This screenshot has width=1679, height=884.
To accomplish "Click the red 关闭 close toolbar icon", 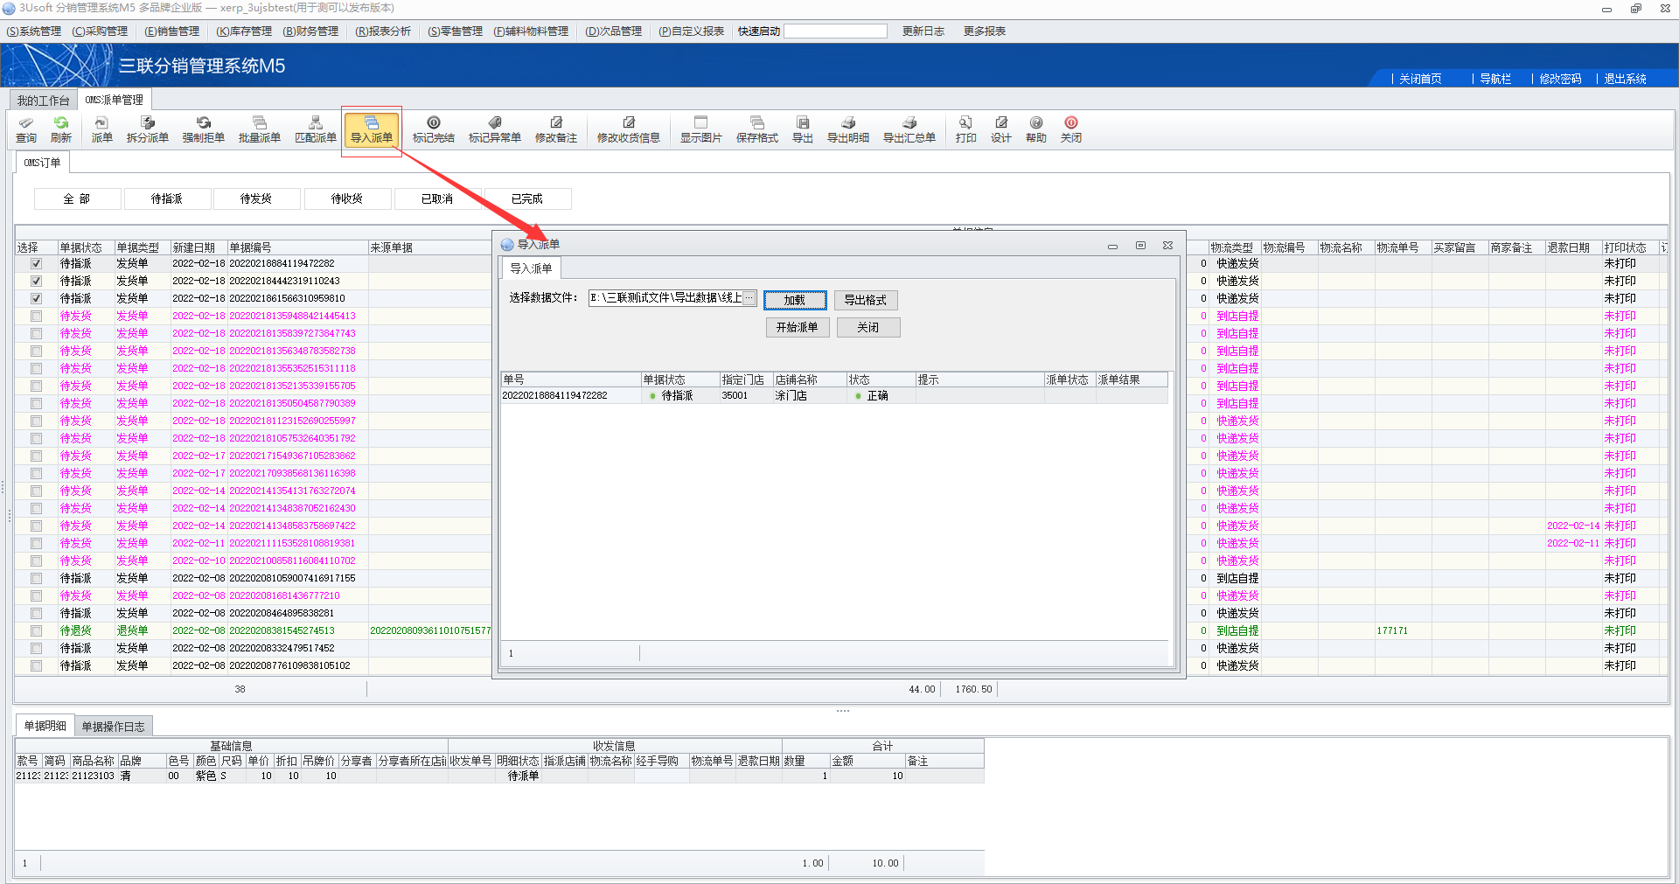I will [x=1071, y=129].
